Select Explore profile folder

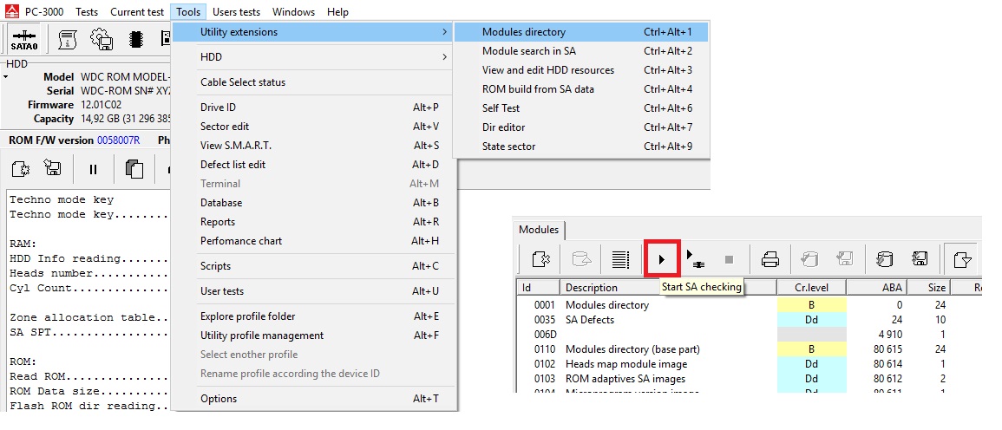[314, 316]
